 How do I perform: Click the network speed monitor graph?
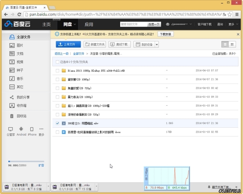(x=167, y=178)
